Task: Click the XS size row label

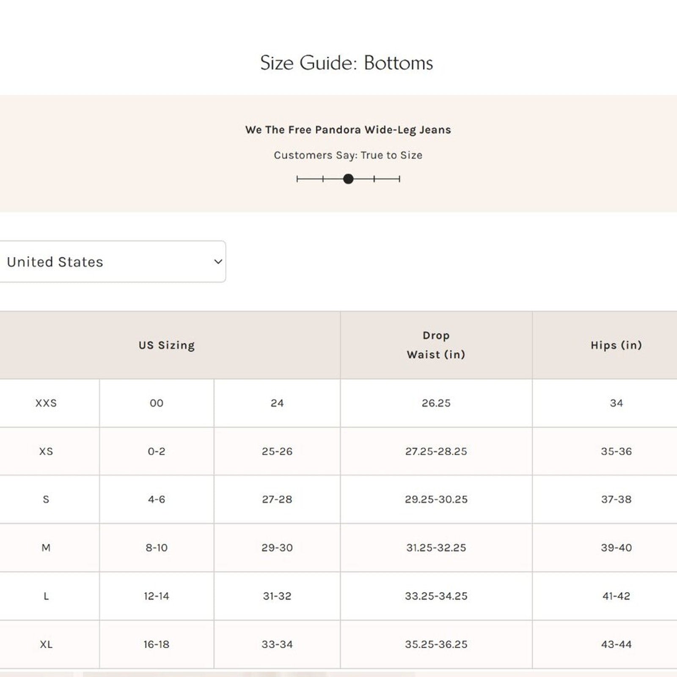Action: coord(46,451)
